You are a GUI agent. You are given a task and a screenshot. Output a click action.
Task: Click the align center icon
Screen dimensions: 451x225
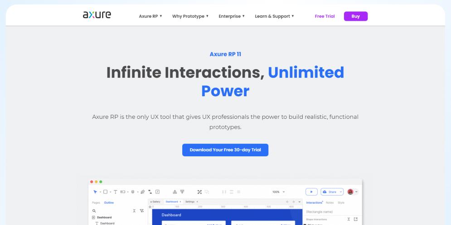[x=232, y=192]
